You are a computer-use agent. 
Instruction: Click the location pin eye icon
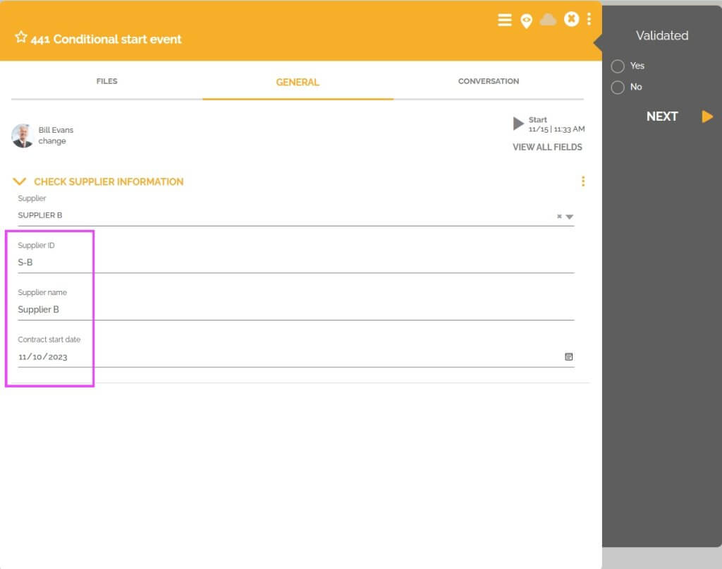pyautogui.click(x=526, y=20)
